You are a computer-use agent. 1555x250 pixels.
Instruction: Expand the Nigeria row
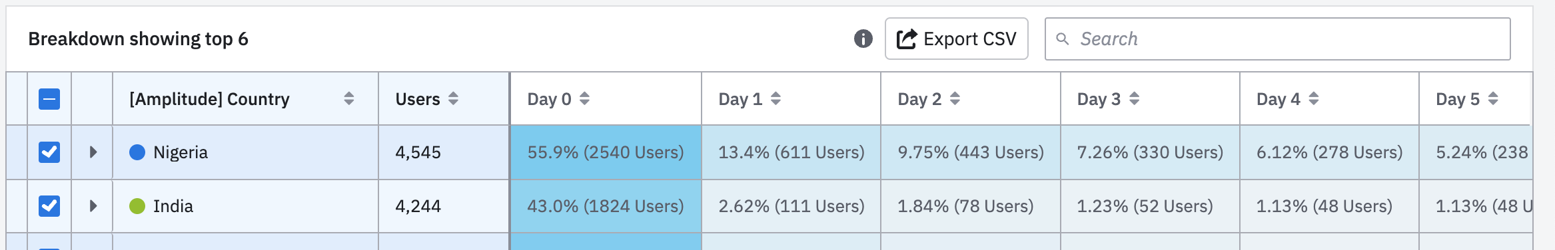[93, 152]
